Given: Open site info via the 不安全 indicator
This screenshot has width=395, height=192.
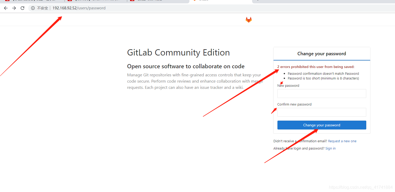Looking at the screenshot, I should pos(40,8).
